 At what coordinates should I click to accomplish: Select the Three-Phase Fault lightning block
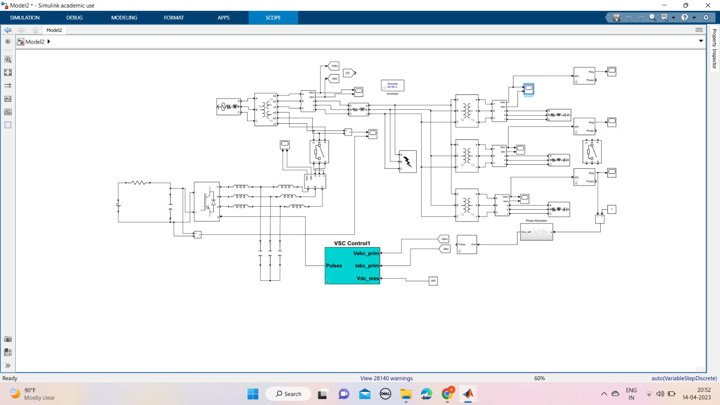[408, 162]
